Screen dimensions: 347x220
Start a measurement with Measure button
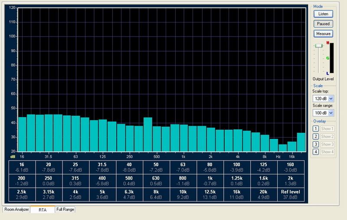click(323, 33)
